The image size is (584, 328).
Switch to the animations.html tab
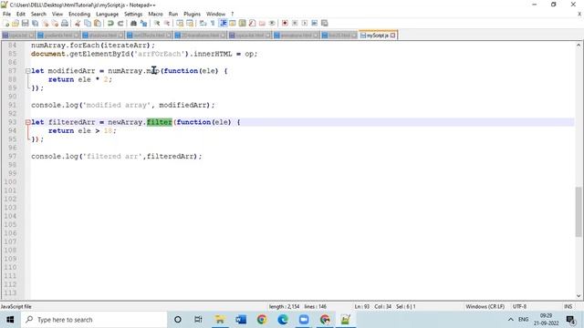click(x=296, y=36)
